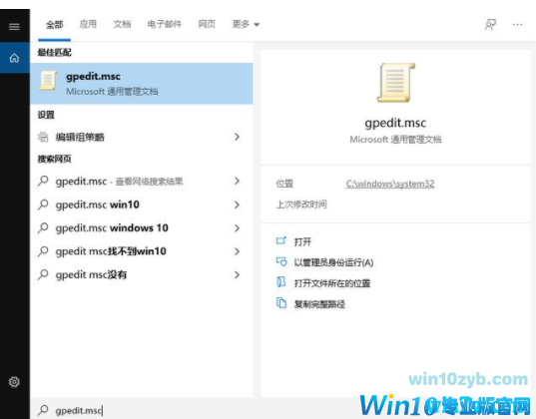Switch to the 全部 tab
Viewport: 536px width, 419px height.
(x=54, y=24)
